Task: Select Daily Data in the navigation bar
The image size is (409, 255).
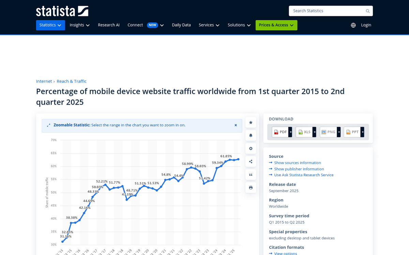Action: point(181,25)
